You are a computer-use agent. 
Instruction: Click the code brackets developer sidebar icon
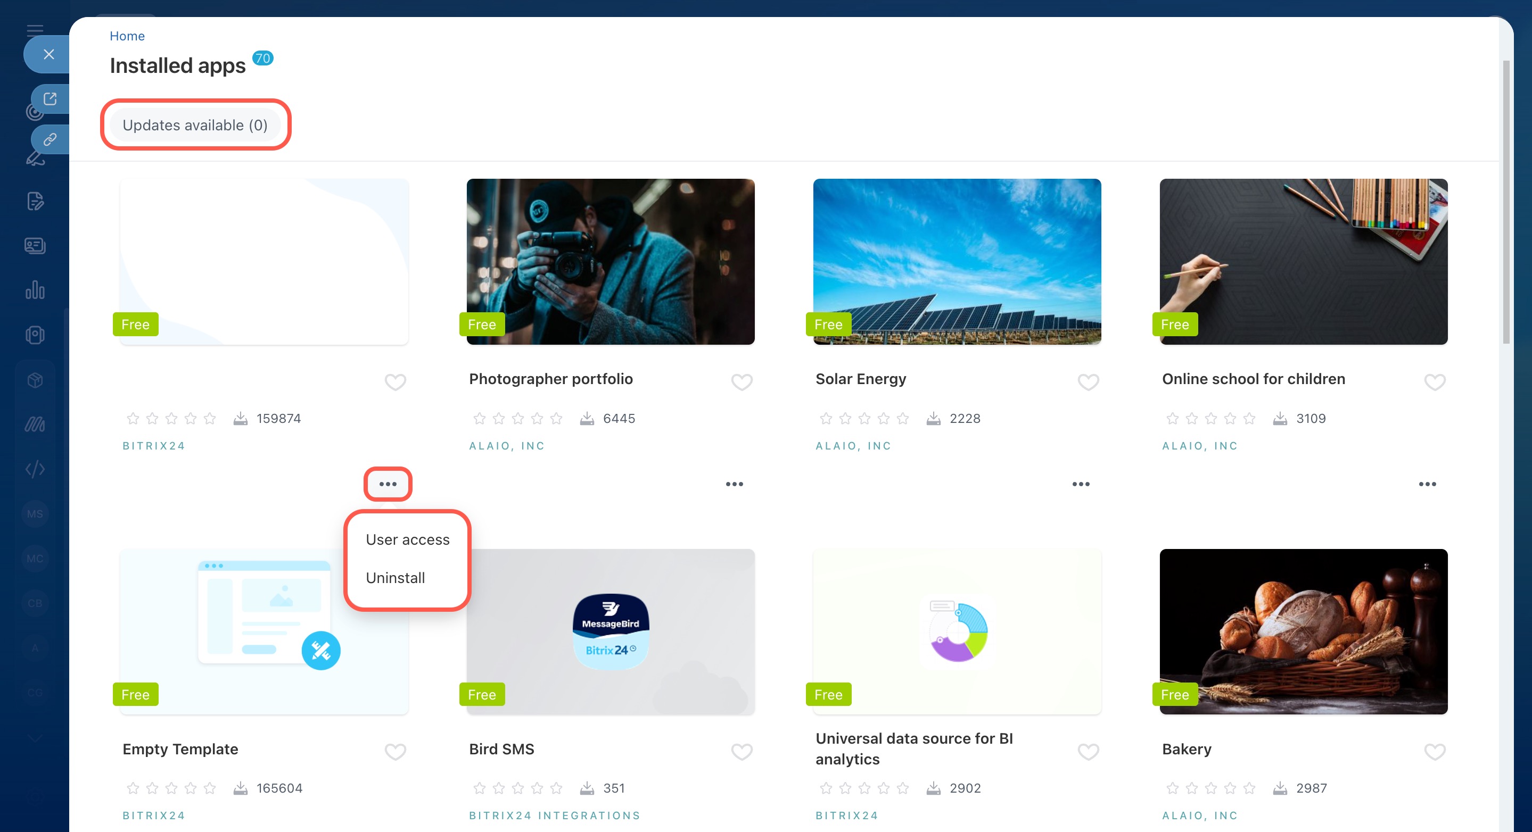[x=35, y=469]
